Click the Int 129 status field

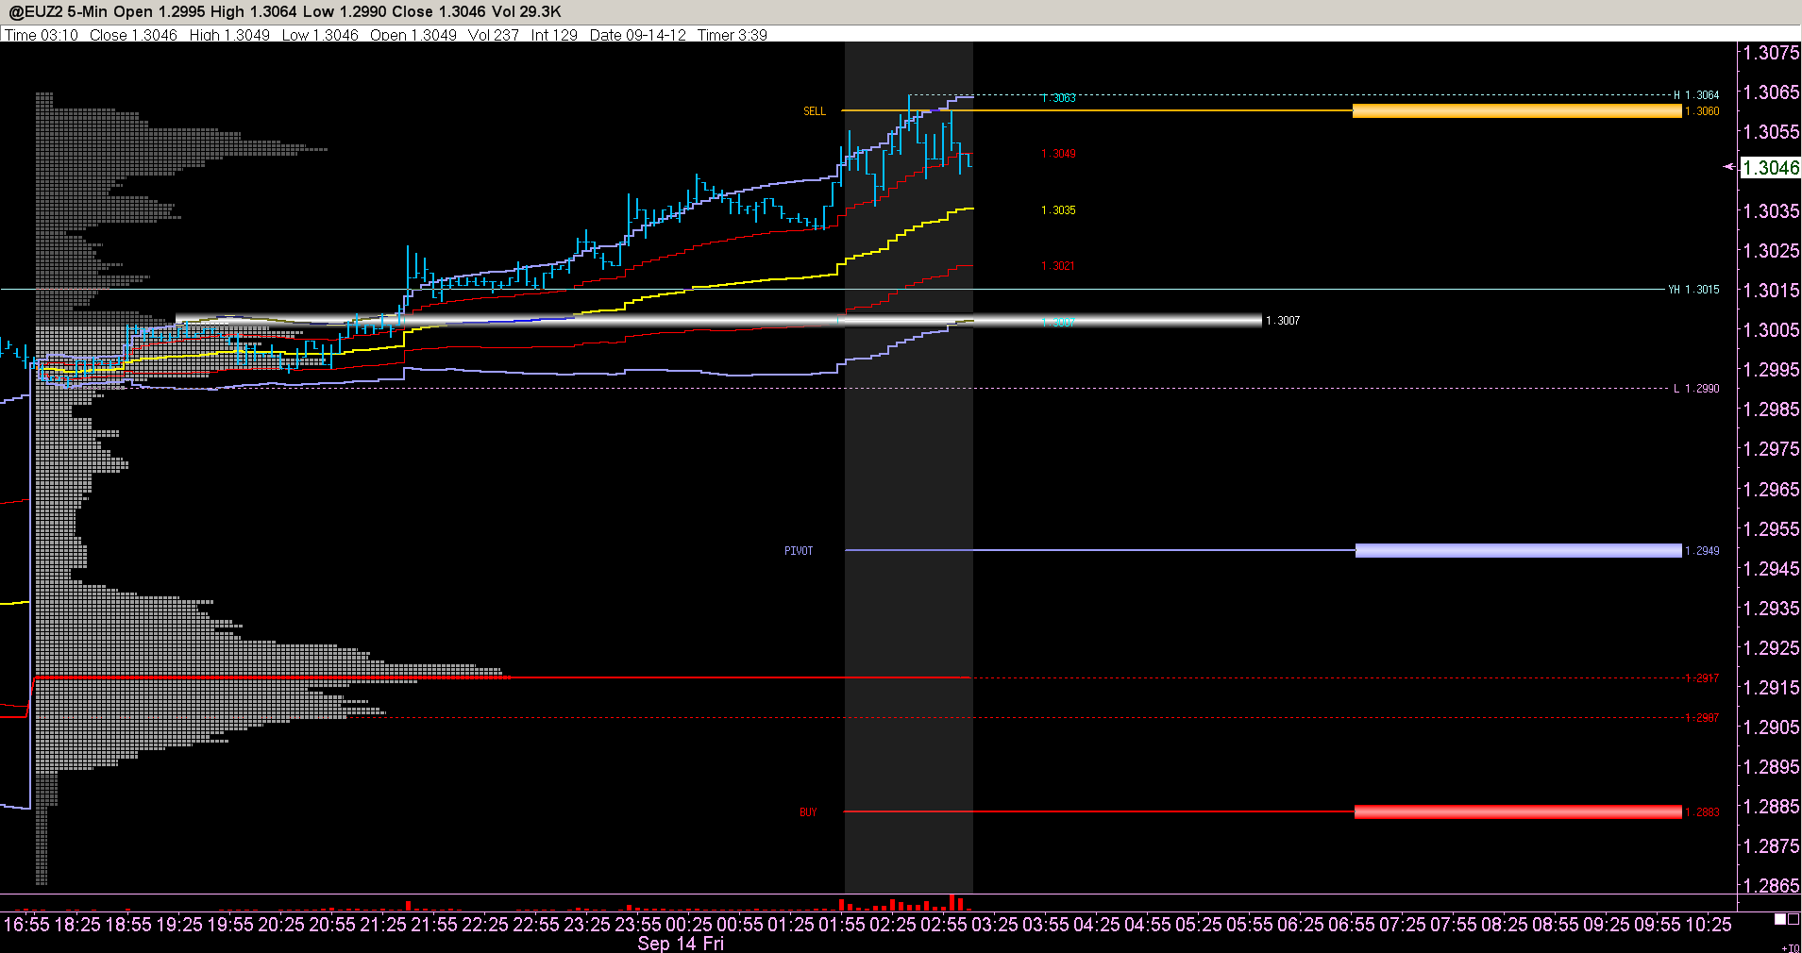[x=554, y=35]
